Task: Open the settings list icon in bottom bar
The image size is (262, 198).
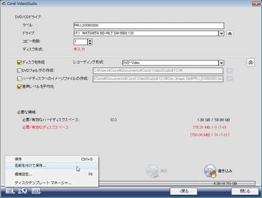Action: (10, 191)
